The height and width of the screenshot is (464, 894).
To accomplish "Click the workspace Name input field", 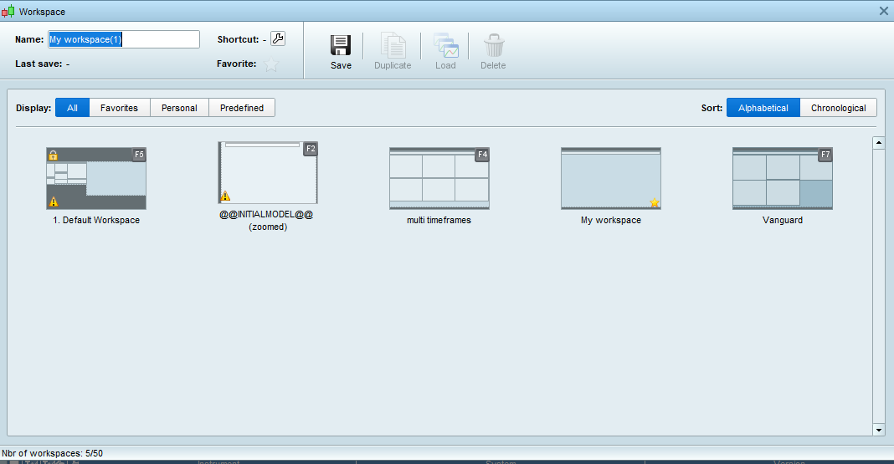I will click(x=124, y=39).
